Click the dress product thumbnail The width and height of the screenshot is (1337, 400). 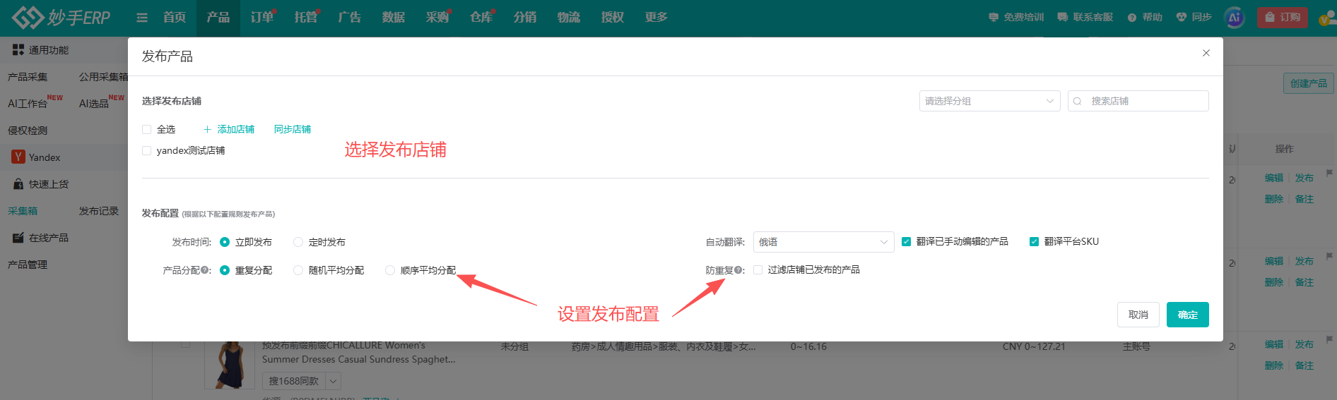[x=231, y=365]
